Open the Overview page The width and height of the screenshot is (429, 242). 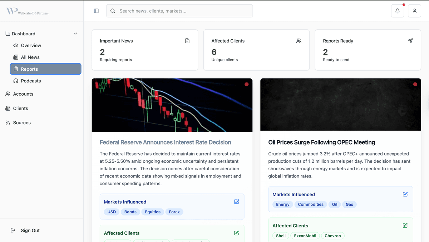(31, 45)
